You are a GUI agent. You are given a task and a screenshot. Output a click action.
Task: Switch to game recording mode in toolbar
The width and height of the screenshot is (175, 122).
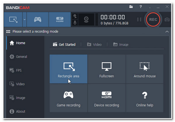[x=38, y=20]
